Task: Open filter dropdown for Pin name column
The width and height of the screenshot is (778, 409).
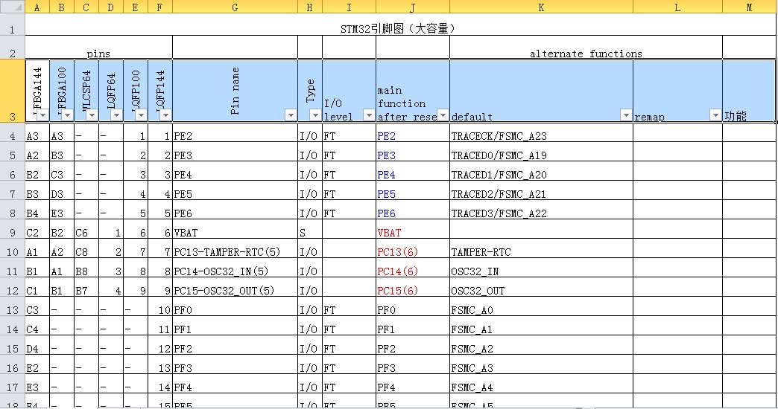Action: click(x=291, y=115)
